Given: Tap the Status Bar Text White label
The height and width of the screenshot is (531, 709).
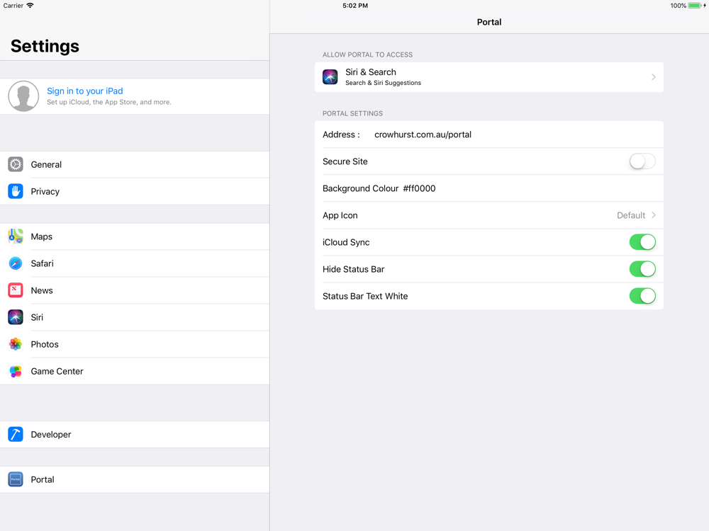Looking at the screenshot, I should coord(365,296).
